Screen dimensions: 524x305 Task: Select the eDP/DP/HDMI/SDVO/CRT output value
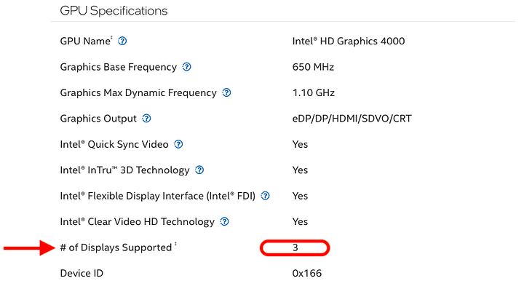(353, 119)
